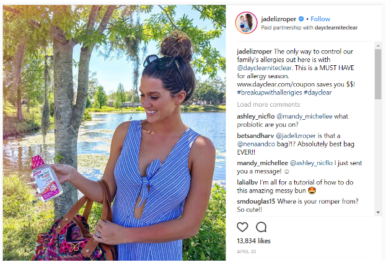Open the comment speech bubble icon

(x=261, y=227)
